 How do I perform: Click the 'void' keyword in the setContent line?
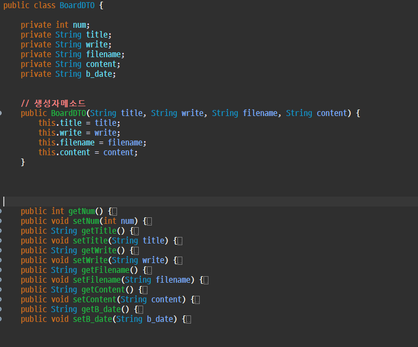pyautogui.click(x=60, y=300)
